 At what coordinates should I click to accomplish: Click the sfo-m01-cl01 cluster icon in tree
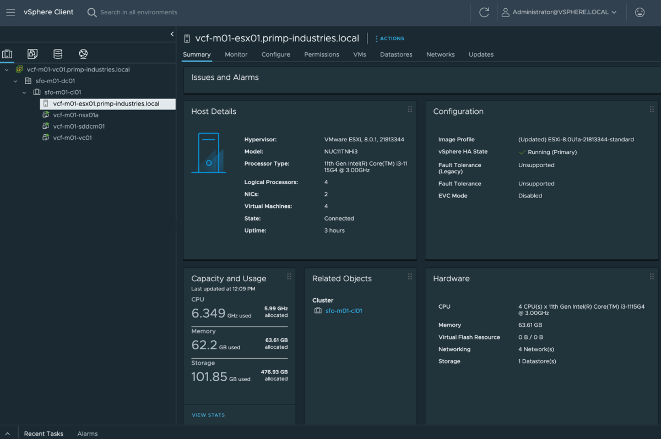coord(37,92)
